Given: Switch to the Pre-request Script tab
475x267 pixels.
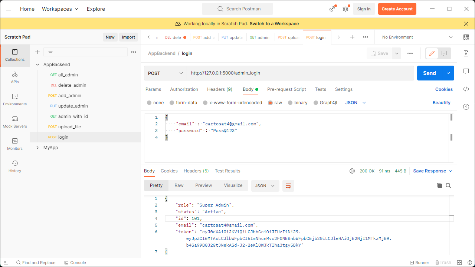Looking at the screenshot, I should [x=286, y=89].
